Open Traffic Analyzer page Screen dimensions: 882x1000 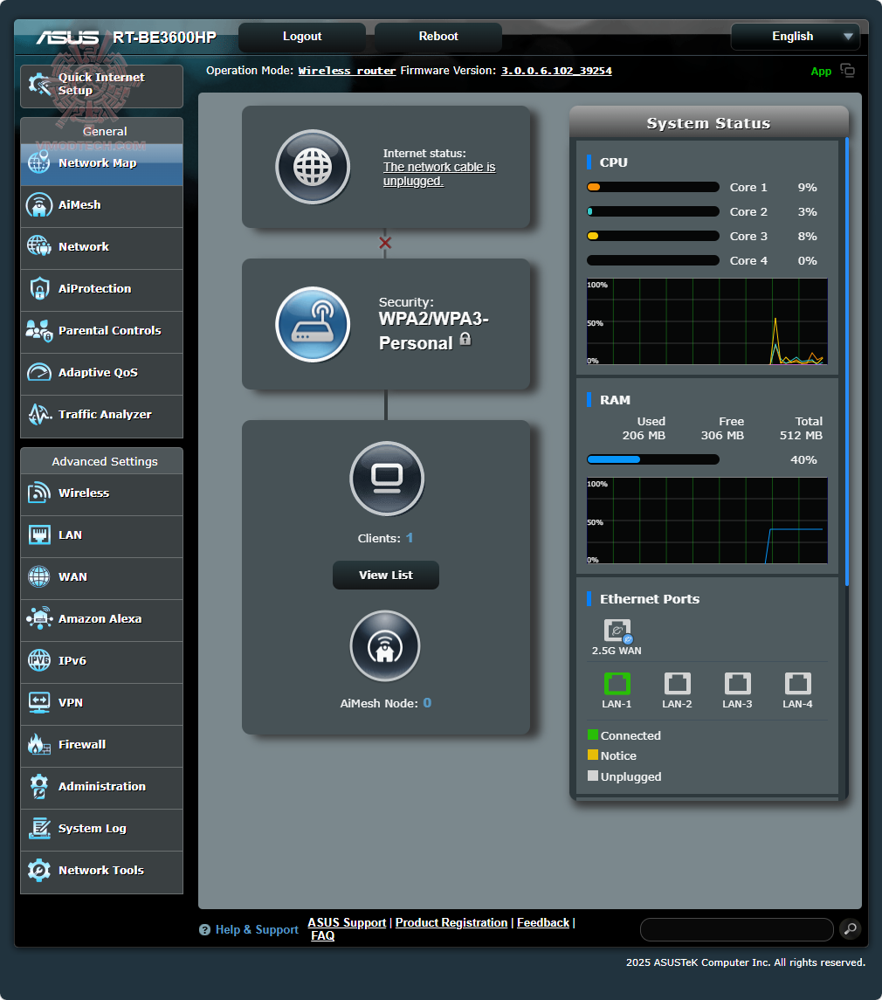pos(101,415)
